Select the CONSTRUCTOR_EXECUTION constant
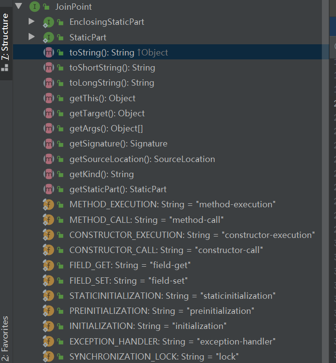The height and width of the screenshot is (363, 336). pyautogui.click(x=192, y=235)
